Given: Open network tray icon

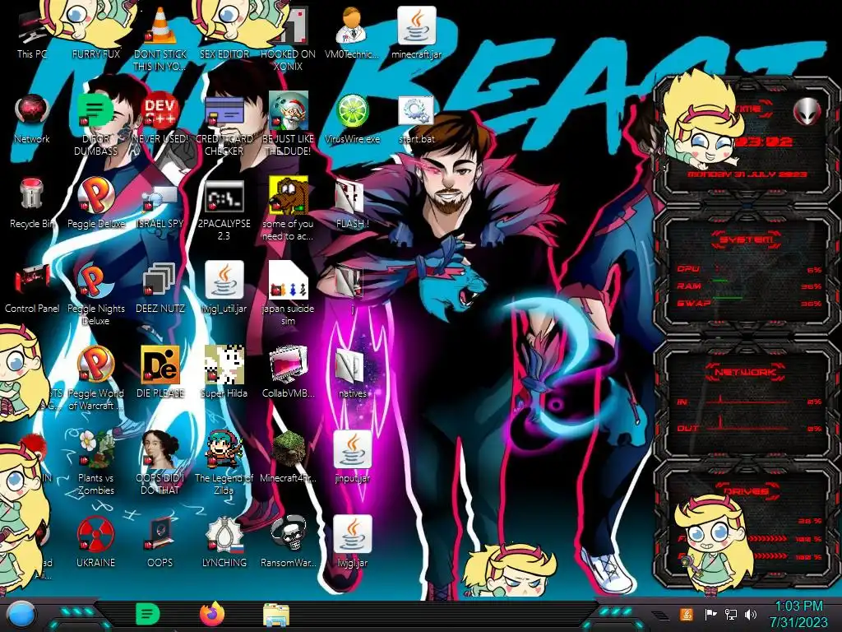Looking at the screenshot, I should 731,614.
